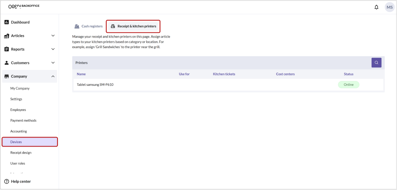Screen dimensions: 397x190
Task: Expand the Reports menu chevron
Action: [53, 49]
